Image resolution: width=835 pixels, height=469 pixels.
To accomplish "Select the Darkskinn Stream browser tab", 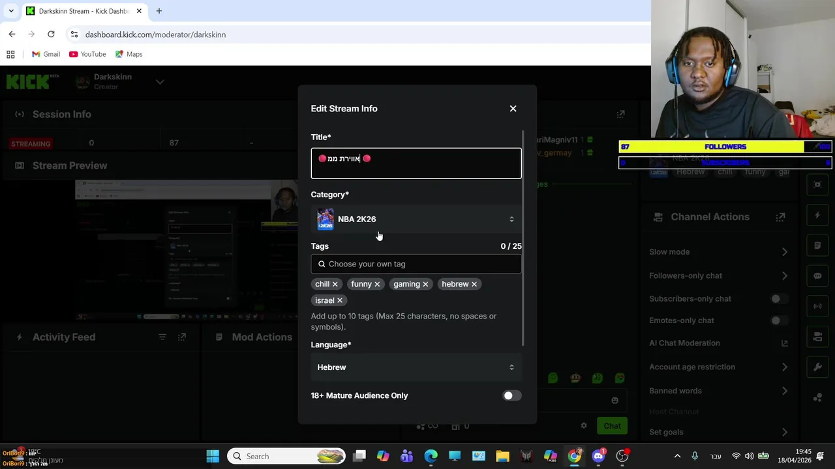I will point(85,11).
